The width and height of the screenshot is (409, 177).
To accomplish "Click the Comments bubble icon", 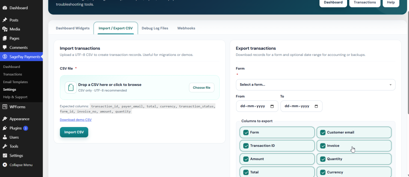I will 5,48.
